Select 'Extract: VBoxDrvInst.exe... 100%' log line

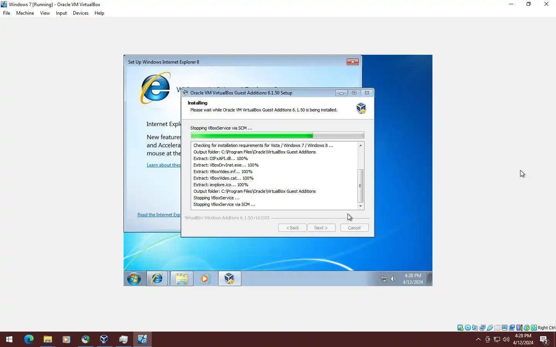click(226, 165)
